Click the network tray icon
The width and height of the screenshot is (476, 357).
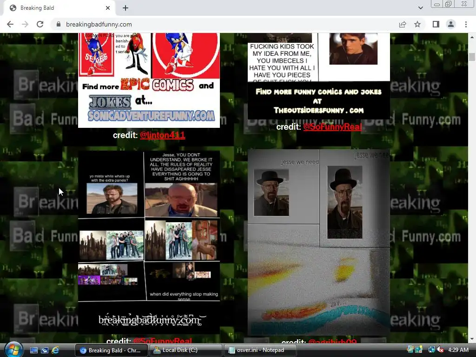(x=431, y=350)
